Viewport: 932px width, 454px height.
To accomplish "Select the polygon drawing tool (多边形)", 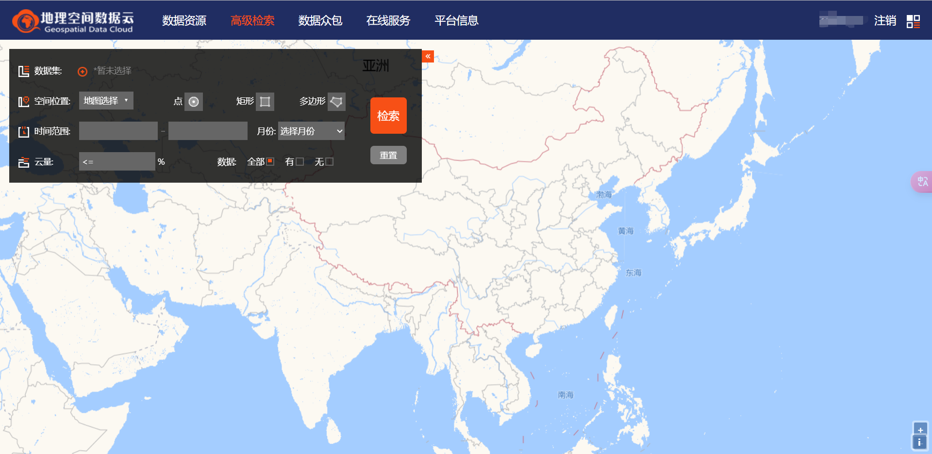I will (336, 102).
